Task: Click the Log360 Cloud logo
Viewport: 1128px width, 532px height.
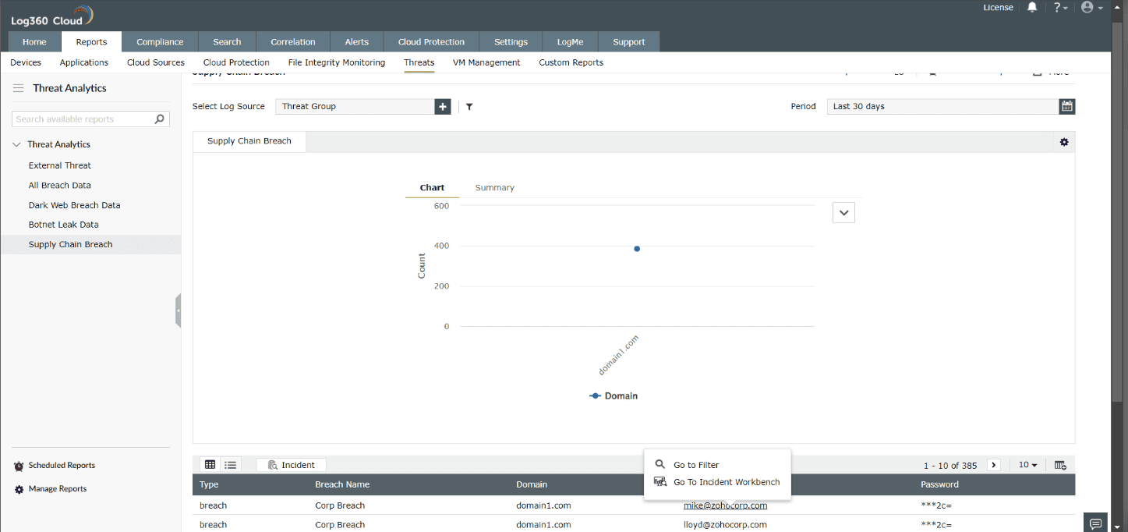Action: [52, 16]
